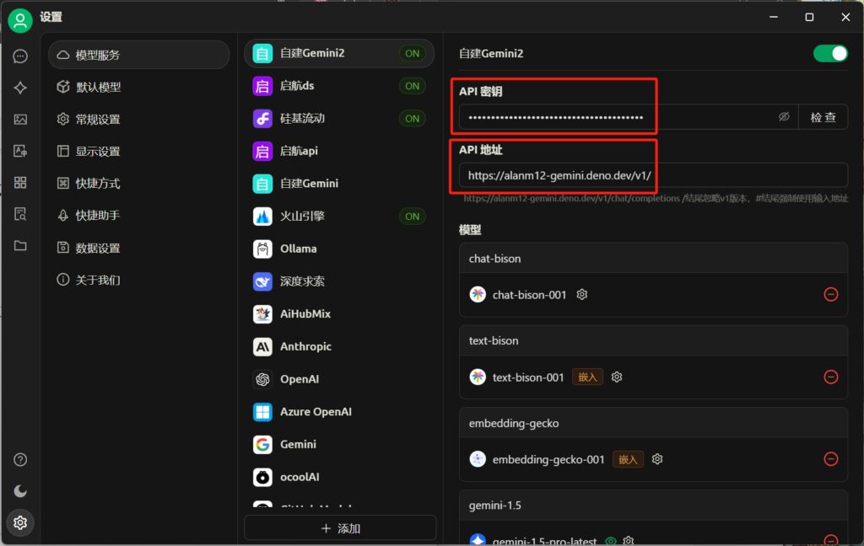The width and height of the screenshot is (864, 546).
Task: Open the 快捷方式 settings section
Action: coord(139,184)
